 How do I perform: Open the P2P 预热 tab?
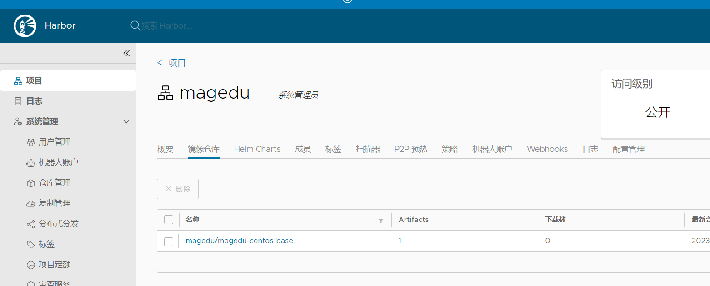[411, 149]
